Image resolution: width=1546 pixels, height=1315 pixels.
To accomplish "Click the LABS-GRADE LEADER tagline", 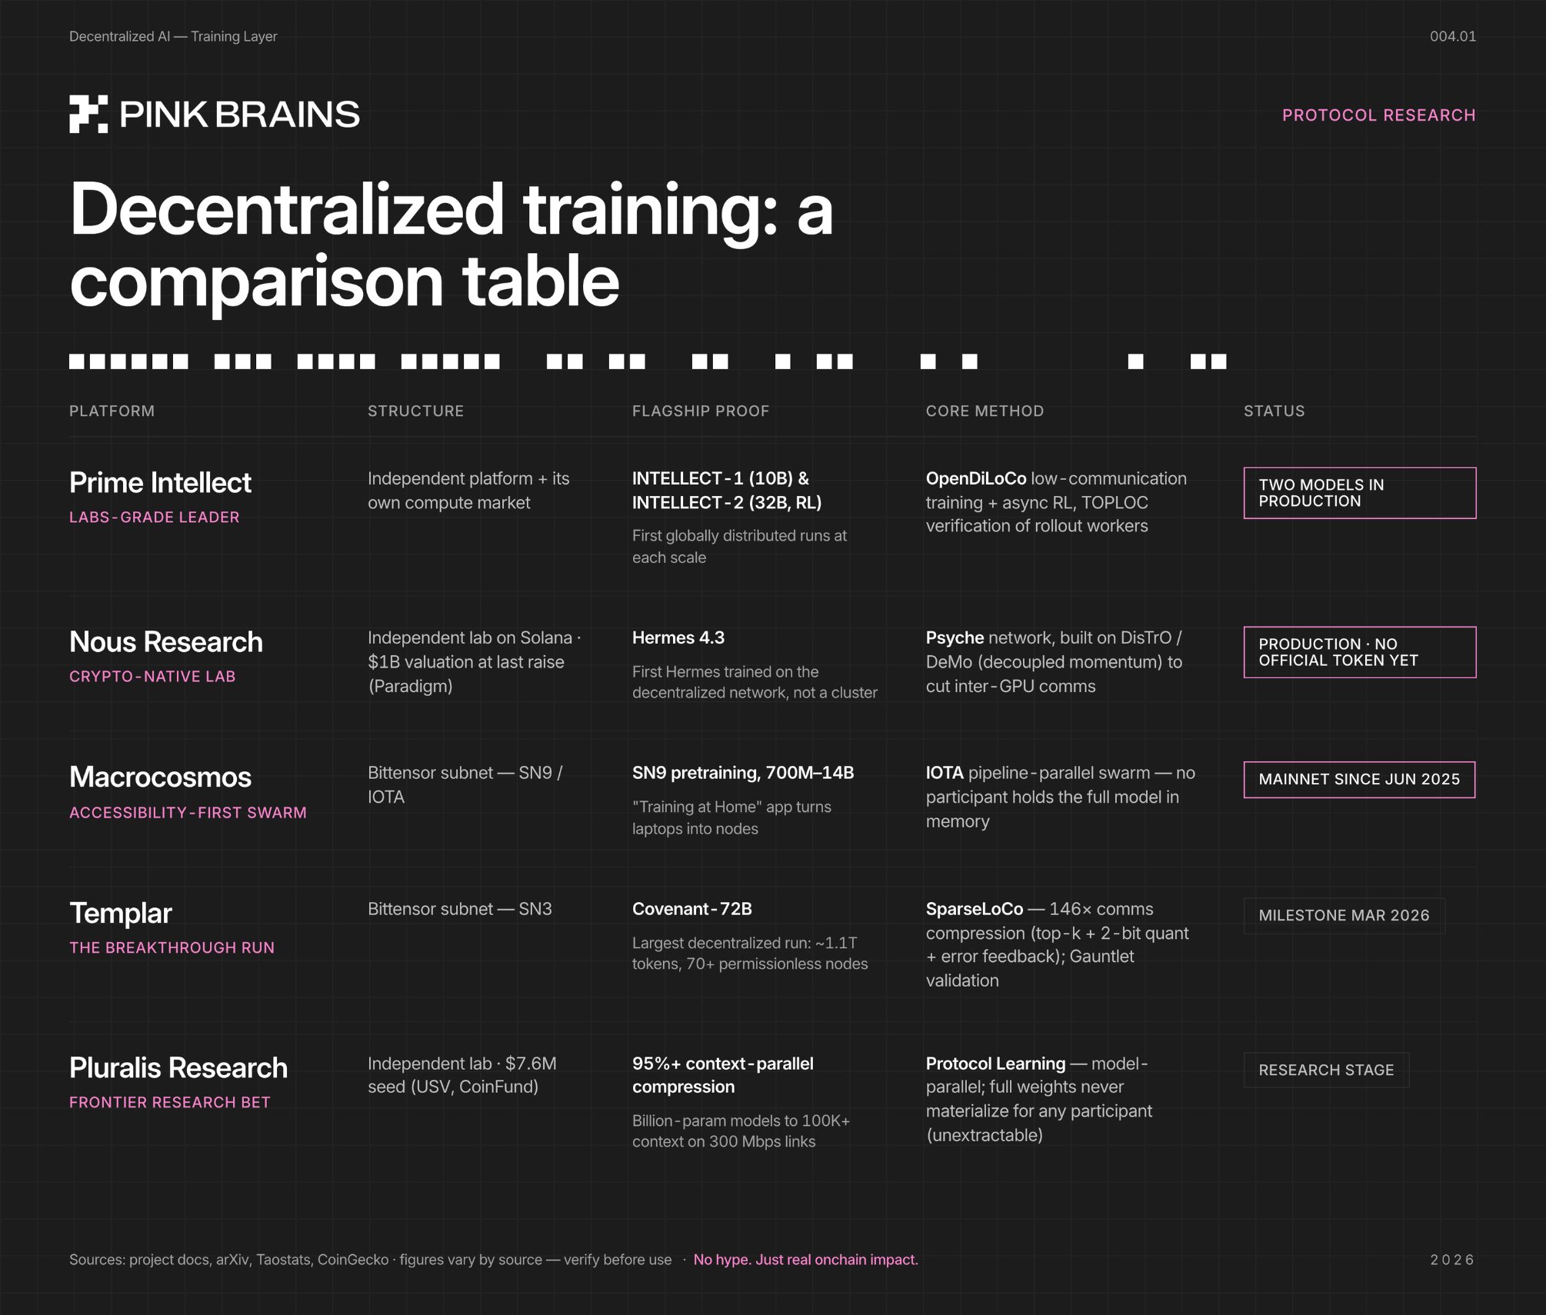I will coord(155,518).
